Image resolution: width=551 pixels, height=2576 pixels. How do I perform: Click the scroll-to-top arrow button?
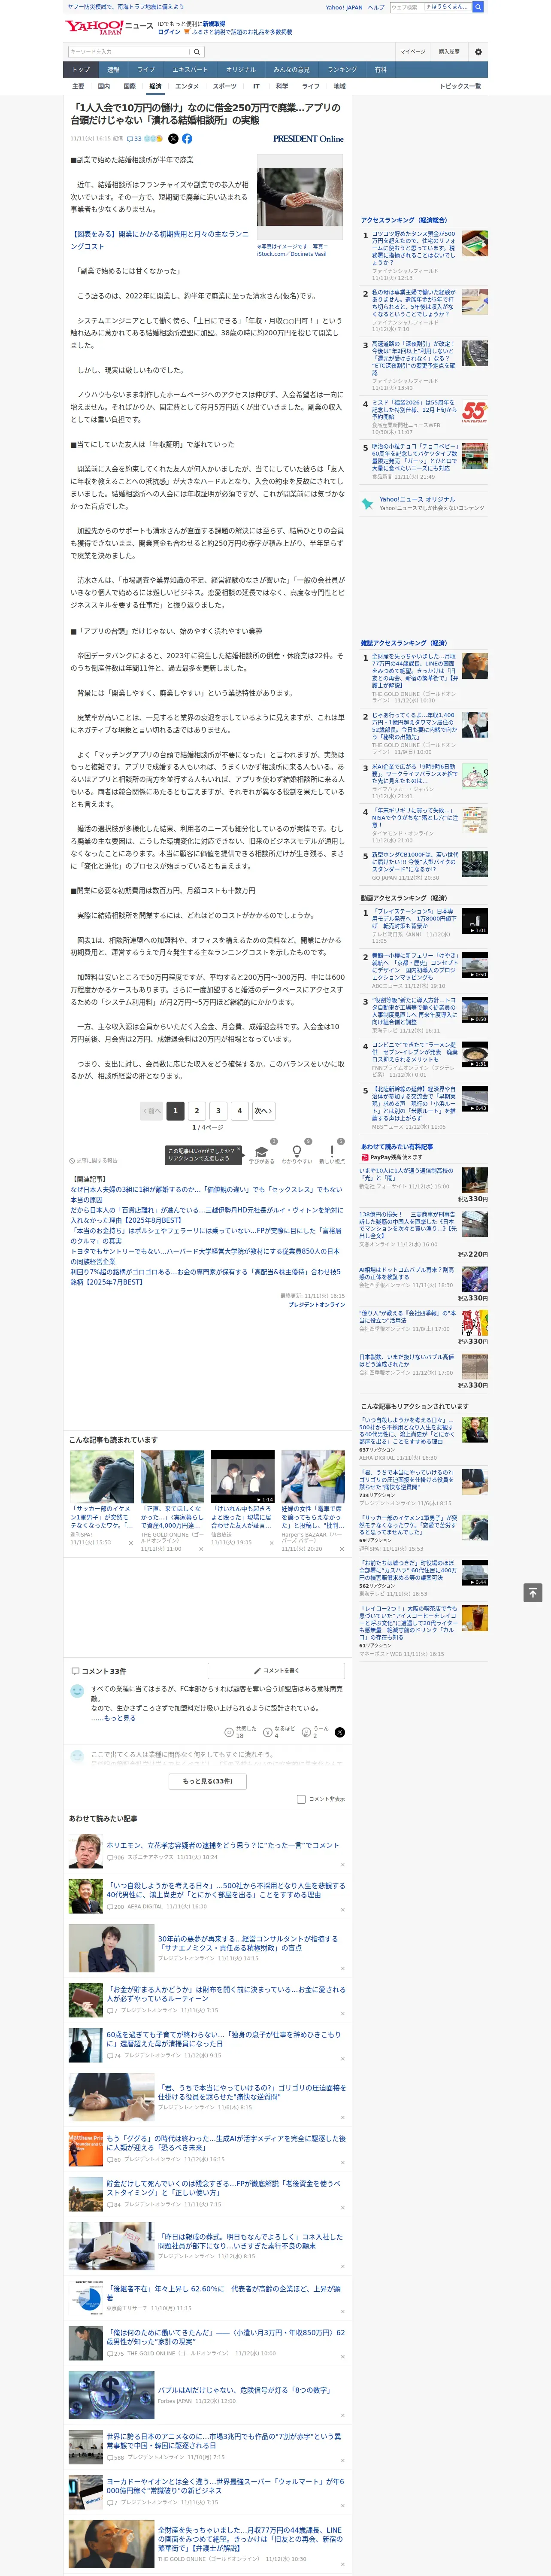[x=533, y=1592]
